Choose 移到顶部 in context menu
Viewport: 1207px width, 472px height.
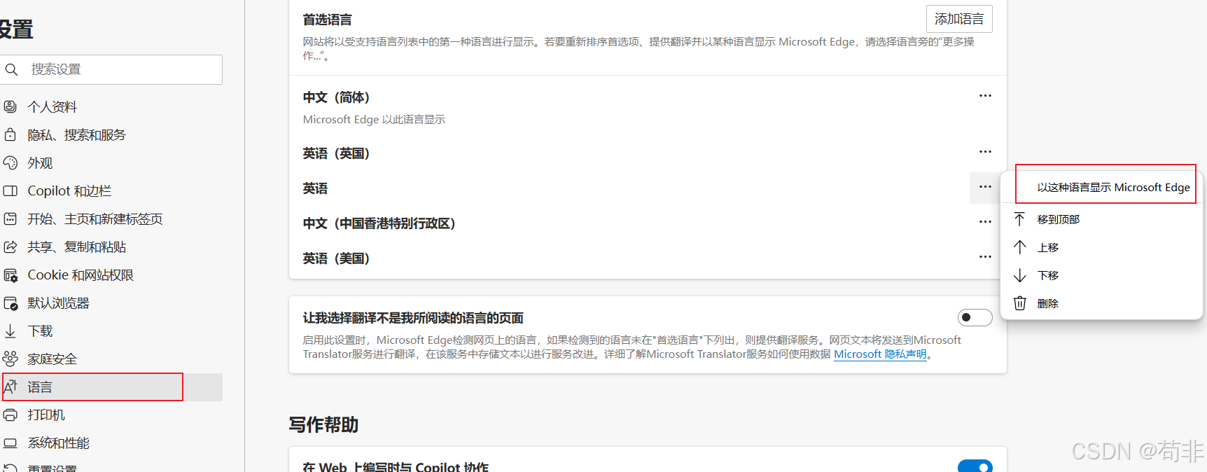coord(1102,219)
